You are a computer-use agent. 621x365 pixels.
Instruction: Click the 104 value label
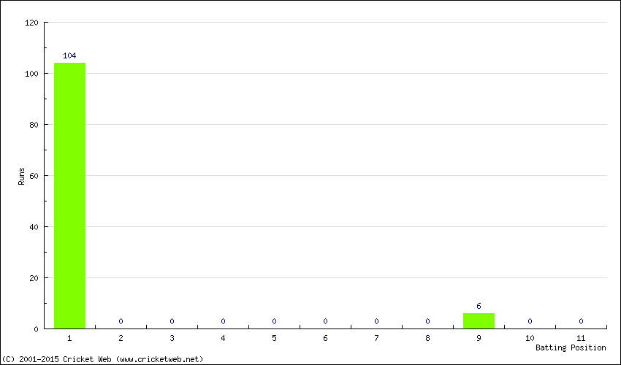tap(69, 55)
